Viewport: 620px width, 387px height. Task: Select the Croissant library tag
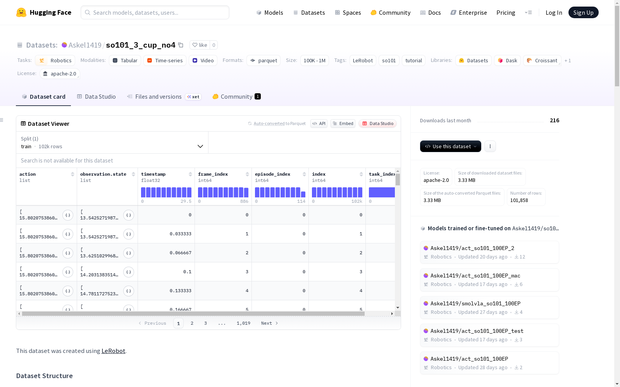(x=542, y=60)
